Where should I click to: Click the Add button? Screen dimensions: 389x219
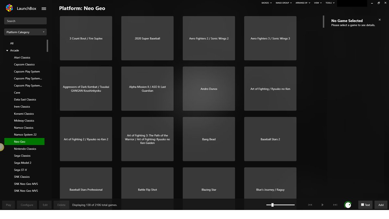381,205
